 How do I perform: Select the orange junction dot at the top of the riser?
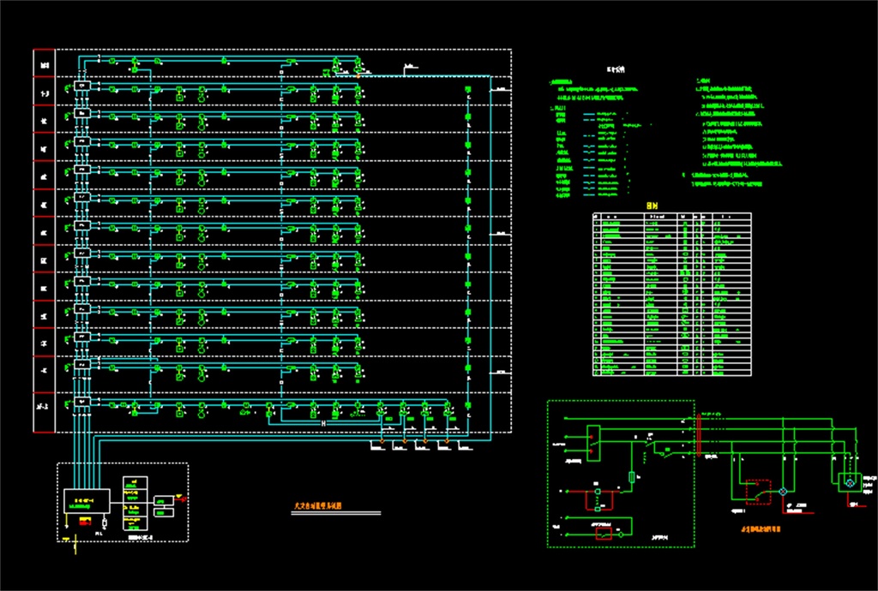point(358,76)
